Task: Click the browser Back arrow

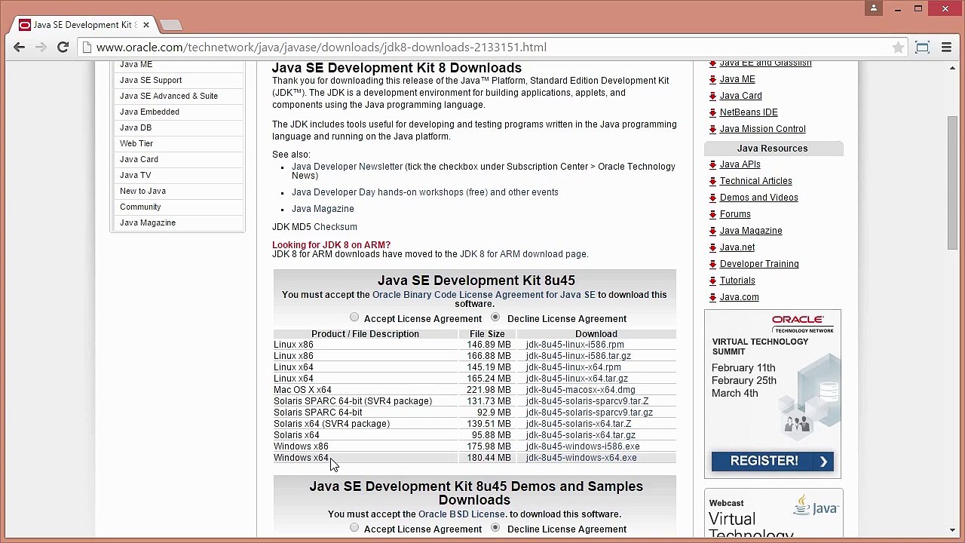Action: (19, 47)
